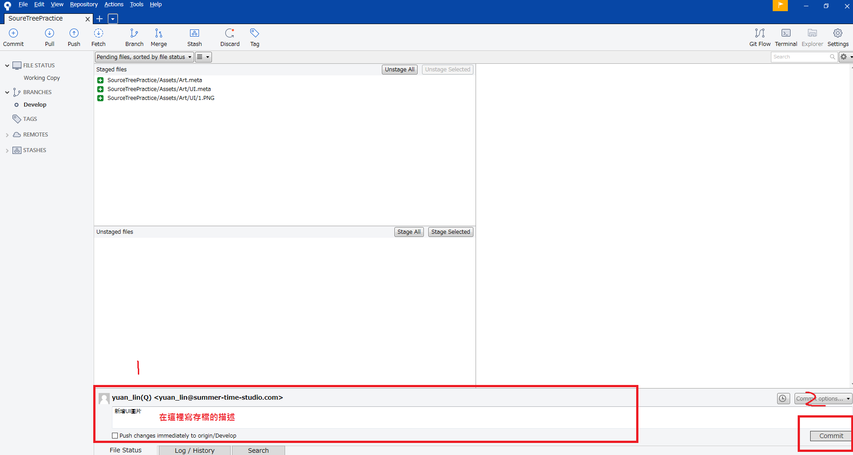This screenshot has height=455, width=853.
Task: Click Stage Selected button
Action: [x=451, y=232]
